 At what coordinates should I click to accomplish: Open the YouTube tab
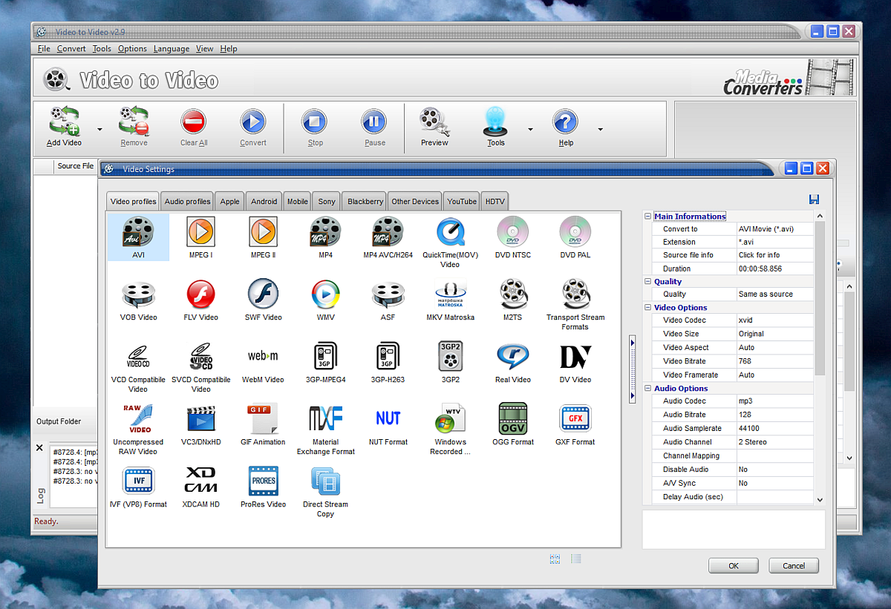(x=462, y=201)
